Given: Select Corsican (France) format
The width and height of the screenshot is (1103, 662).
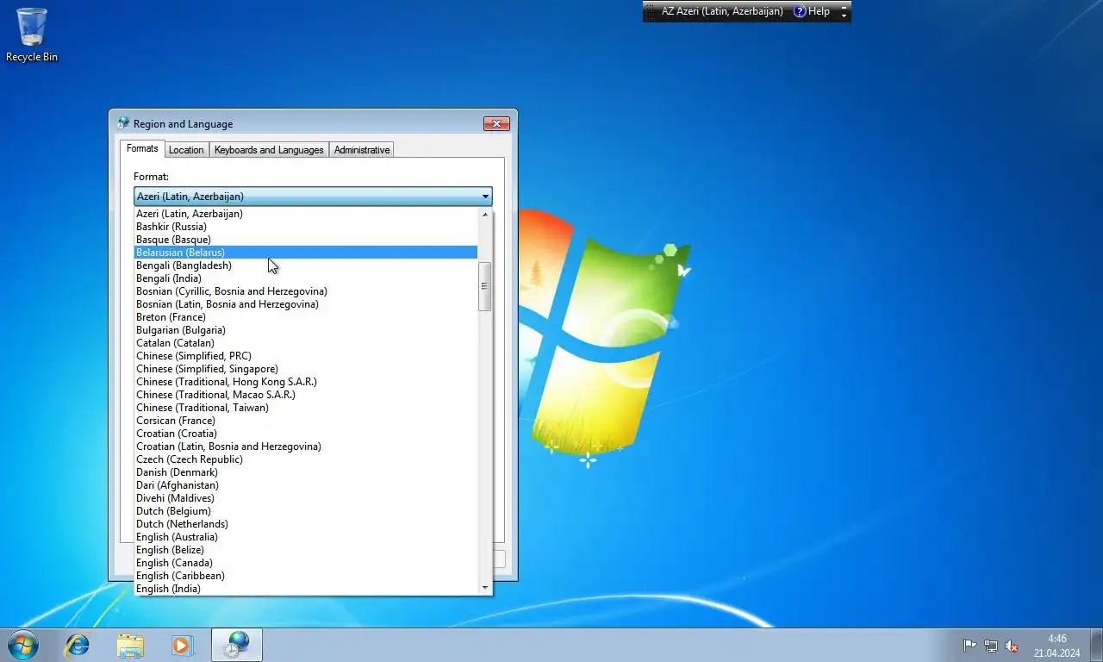Looking at the screenshot, I should [x=306, y=421].
